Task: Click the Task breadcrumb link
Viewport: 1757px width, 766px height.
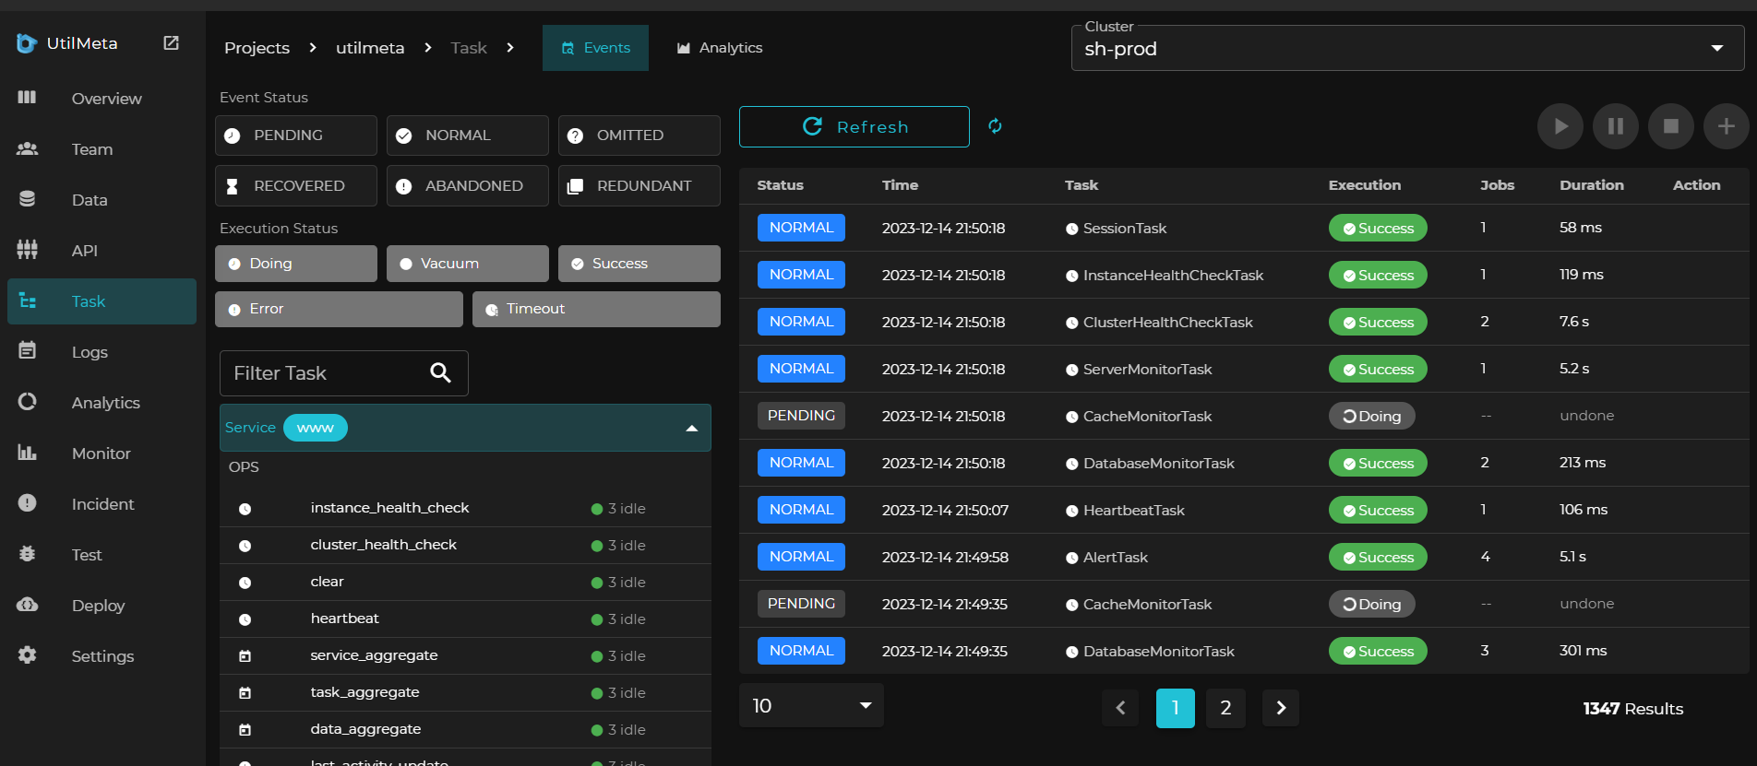Action: tap(469, 48)
